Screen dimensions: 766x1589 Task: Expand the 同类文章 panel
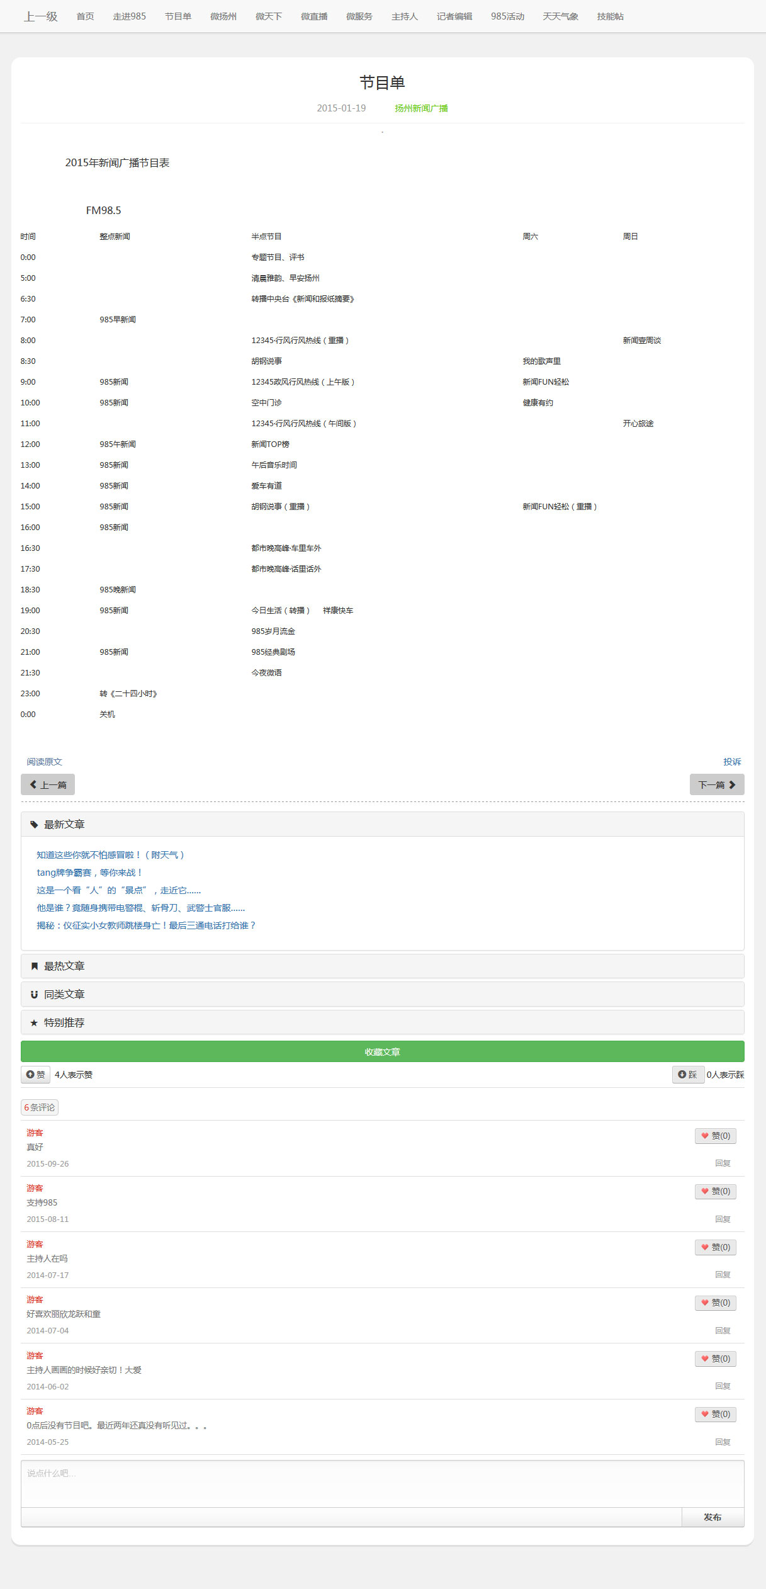click(x=383, y=994)
